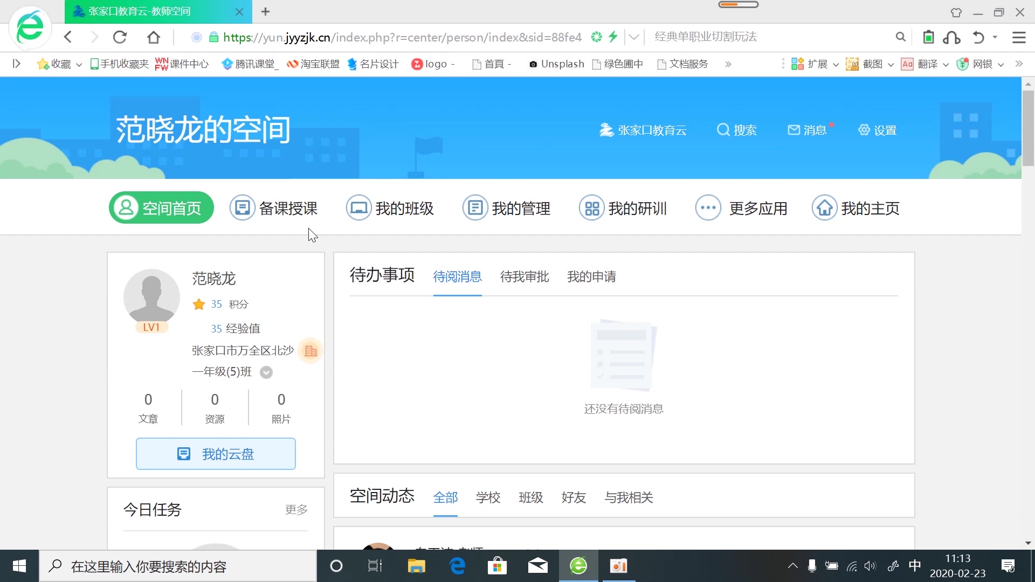Switch to 待我审批 tab
Viewport: 1035px width, 582px height.
(524, 276)
